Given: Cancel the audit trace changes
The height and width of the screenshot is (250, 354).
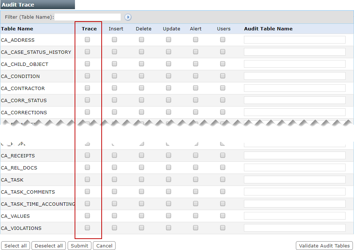Looking at the screenshot, I should (x=104, y=246).
